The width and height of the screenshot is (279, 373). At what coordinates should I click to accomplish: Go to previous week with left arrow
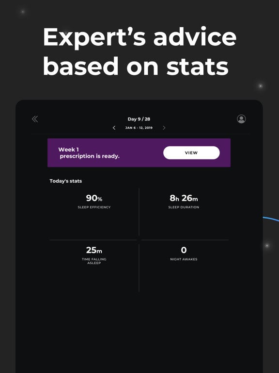click(x=114, y=128)
